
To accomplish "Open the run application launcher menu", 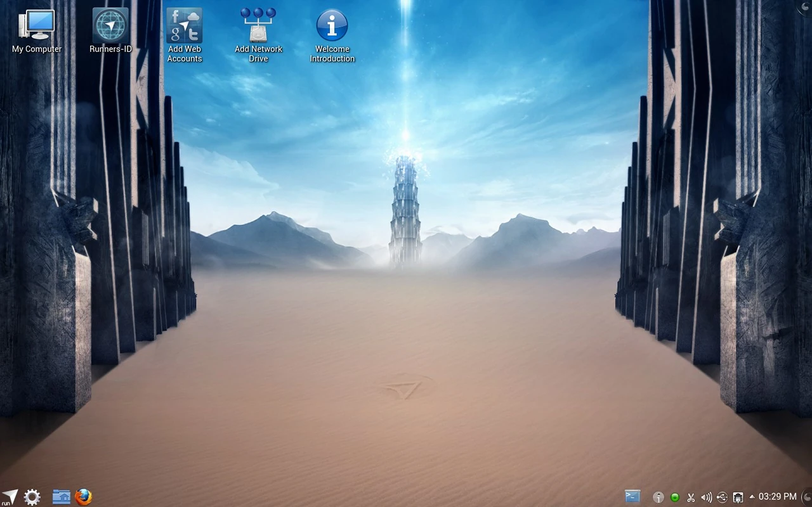I will point(9,497).
